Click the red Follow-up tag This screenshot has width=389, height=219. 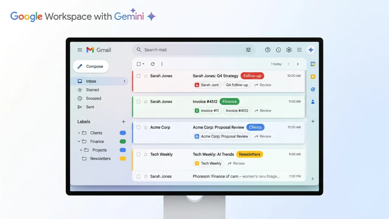pos(252,76)
